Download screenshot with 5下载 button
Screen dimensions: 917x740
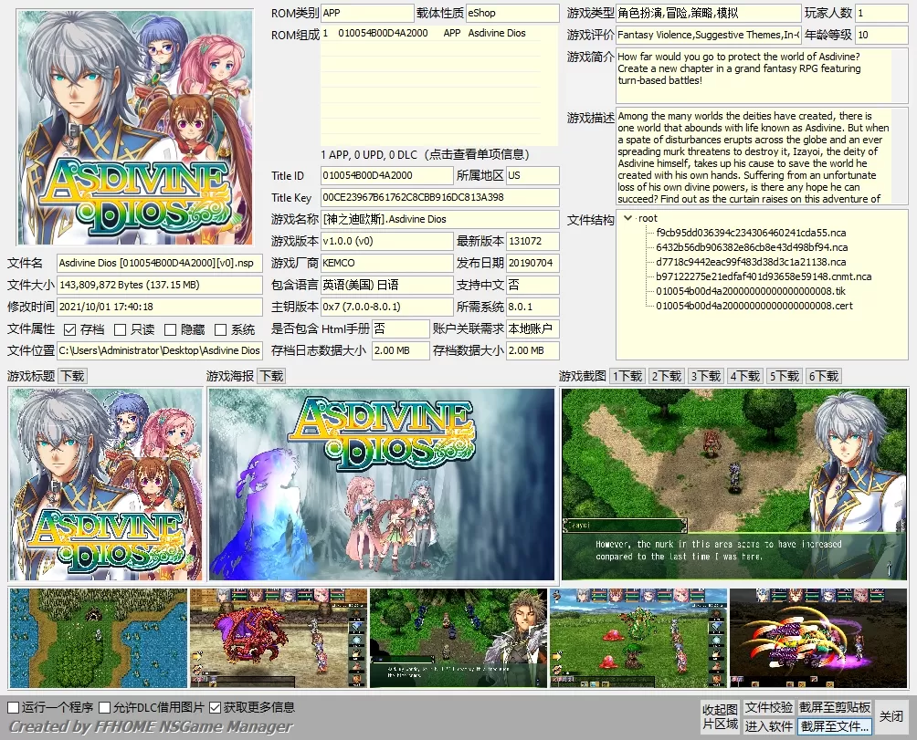tap(785, 376)
